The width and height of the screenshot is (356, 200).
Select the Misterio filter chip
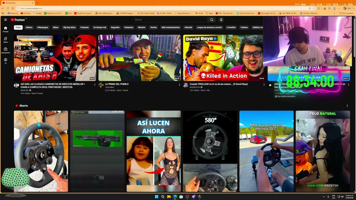[x=142, y=27]
